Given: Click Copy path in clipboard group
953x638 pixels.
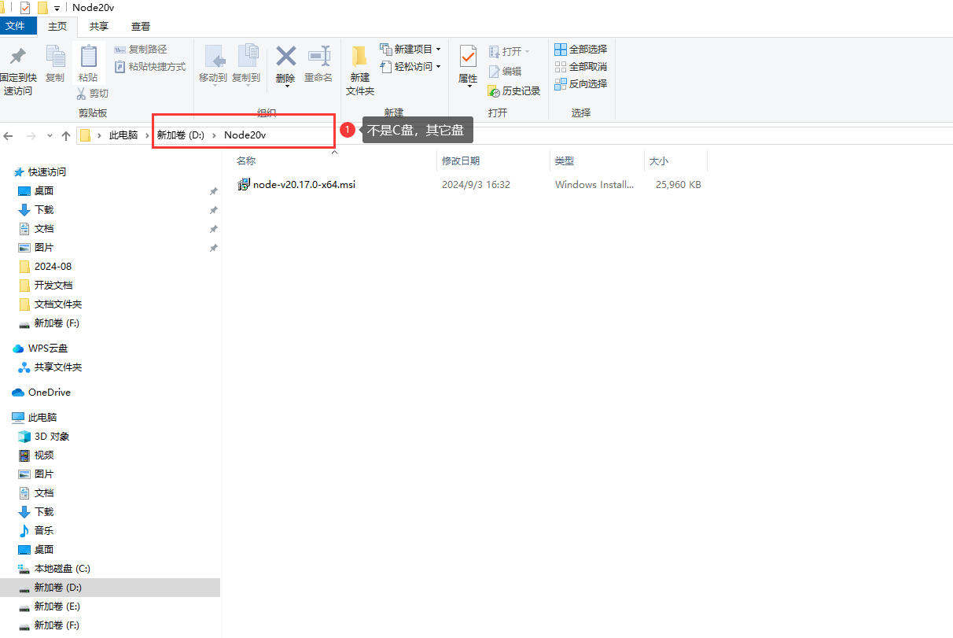Looking at the screenshot, I should click(x=142, y=50).
